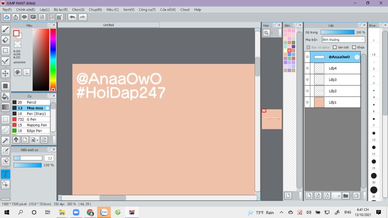Viewport: 388px width, 218px height.
Task: Open the Pha trộn blend mode dropdown
Action: tap(343, 39)
